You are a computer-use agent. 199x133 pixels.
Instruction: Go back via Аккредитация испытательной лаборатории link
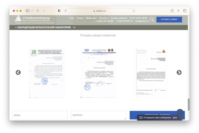click(x=43, y=27)
